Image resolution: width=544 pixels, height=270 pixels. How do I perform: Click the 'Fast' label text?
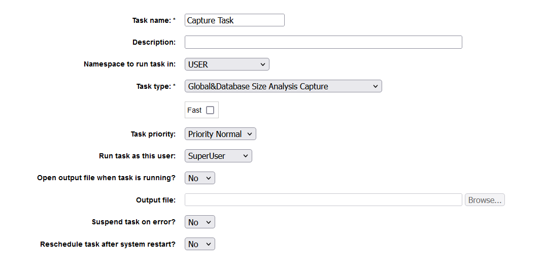(194, 110)
